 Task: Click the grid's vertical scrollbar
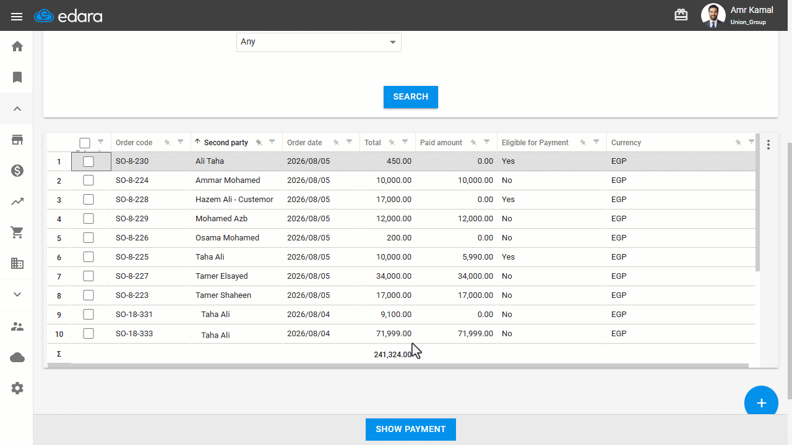point(758,202)
